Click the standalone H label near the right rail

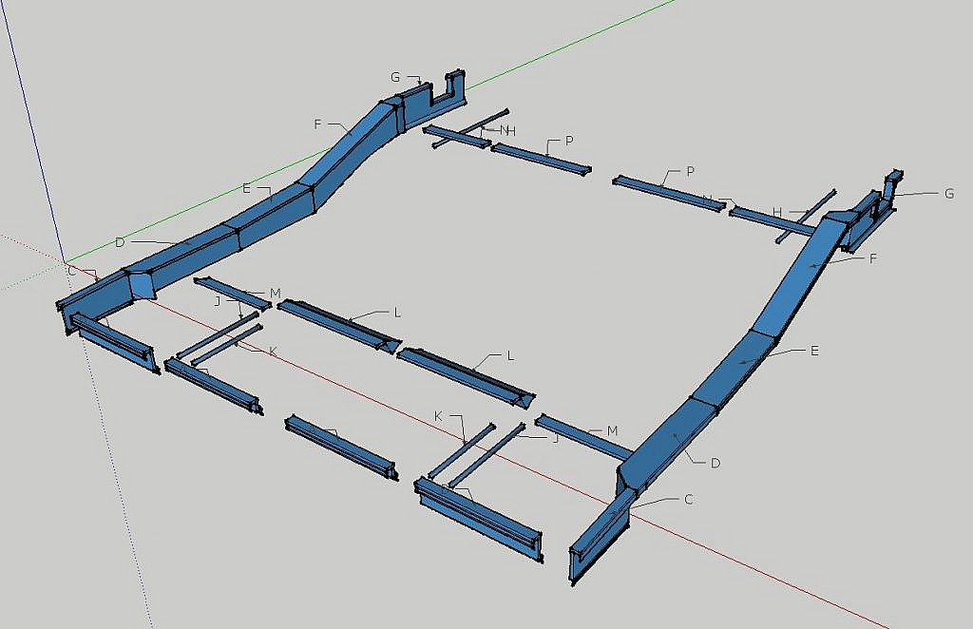click(777, 213)
